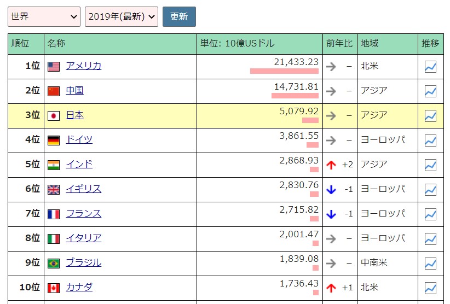View trend chart for イギリス
This screenshot has height=304, width=450.
pyautogui.click(x=430, y=190)
